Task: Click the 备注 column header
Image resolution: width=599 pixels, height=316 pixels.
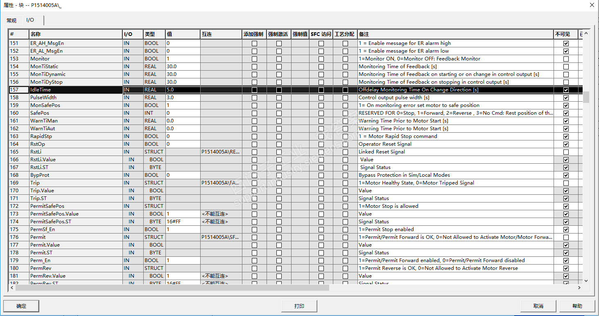Action: click(455, 34)
